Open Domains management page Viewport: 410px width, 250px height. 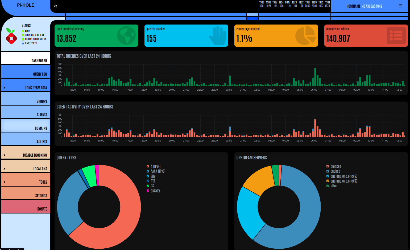click(x=26, y=126)
